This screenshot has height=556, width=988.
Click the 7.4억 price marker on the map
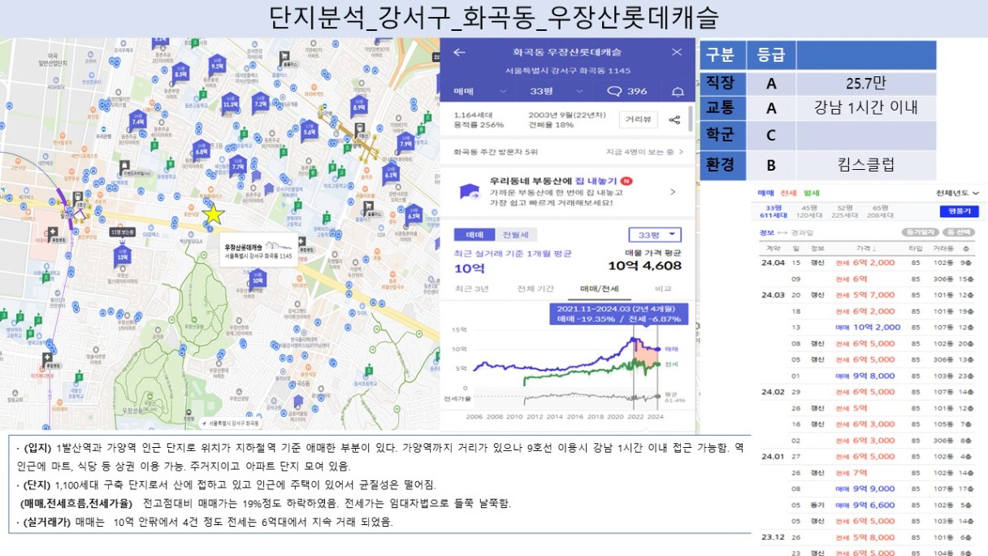(x=137, y=119)
